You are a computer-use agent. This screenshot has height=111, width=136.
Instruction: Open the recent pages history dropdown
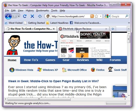[19, 16]
